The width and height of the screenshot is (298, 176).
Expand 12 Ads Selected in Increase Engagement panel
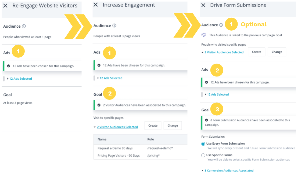[x=111, y=78]
